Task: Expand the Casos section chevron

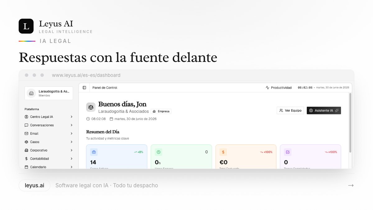Action: tap(71, 142)
